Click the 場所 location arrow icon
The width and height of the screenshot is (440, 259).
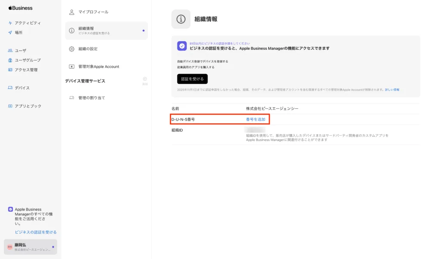[10, 33]
